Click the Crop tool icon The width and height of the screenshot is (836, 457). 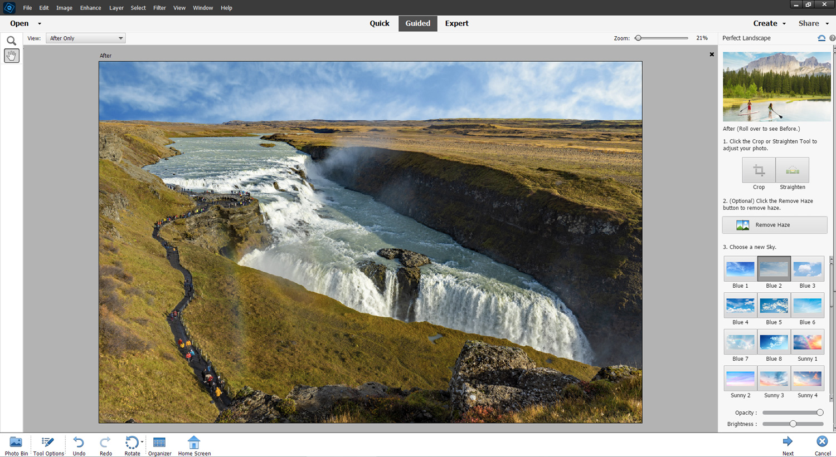pos(759,170)
